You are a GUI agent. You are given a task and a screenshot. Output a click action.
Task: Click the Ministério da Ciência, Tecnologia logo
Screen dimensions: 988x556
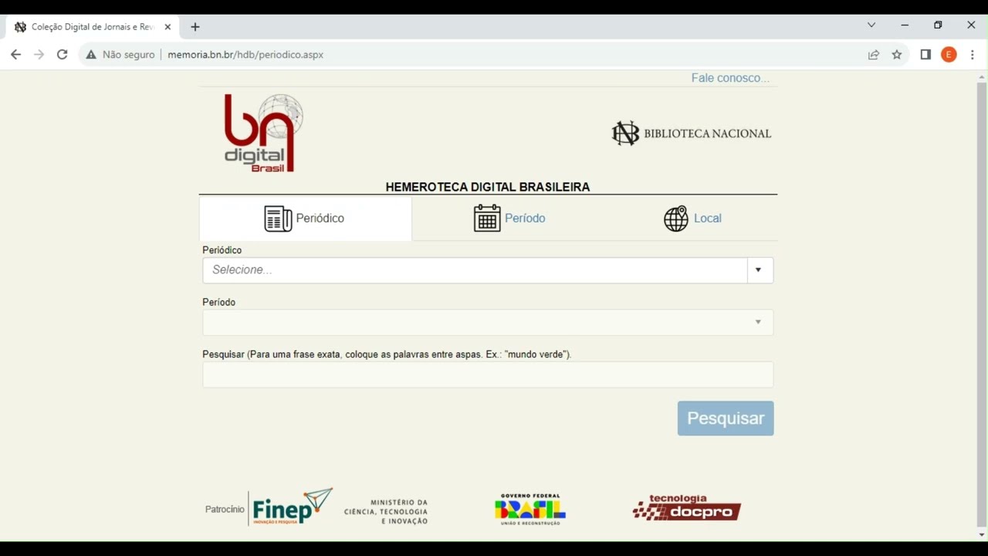[x=386, y=512]
